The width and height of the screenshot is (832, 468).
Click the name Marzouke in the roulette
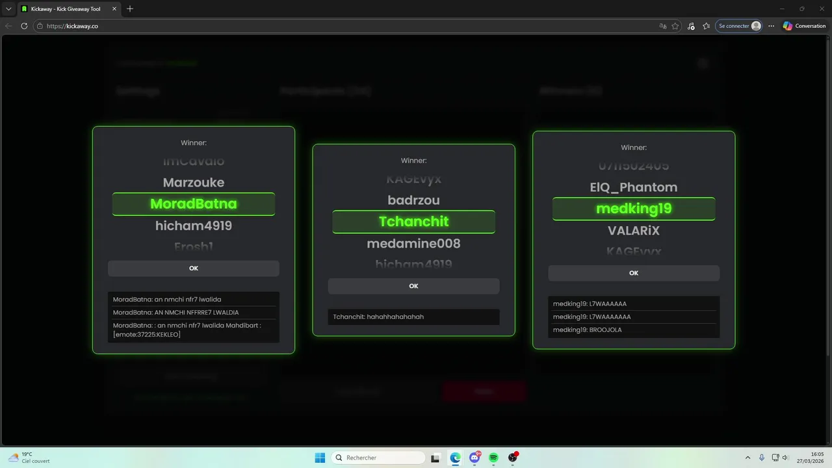(x=194, y=183)
